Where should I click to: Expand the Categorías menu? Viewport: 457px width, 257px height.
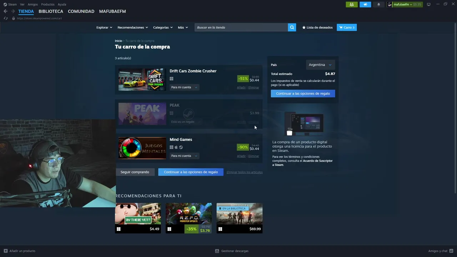[x=163, y=27]
